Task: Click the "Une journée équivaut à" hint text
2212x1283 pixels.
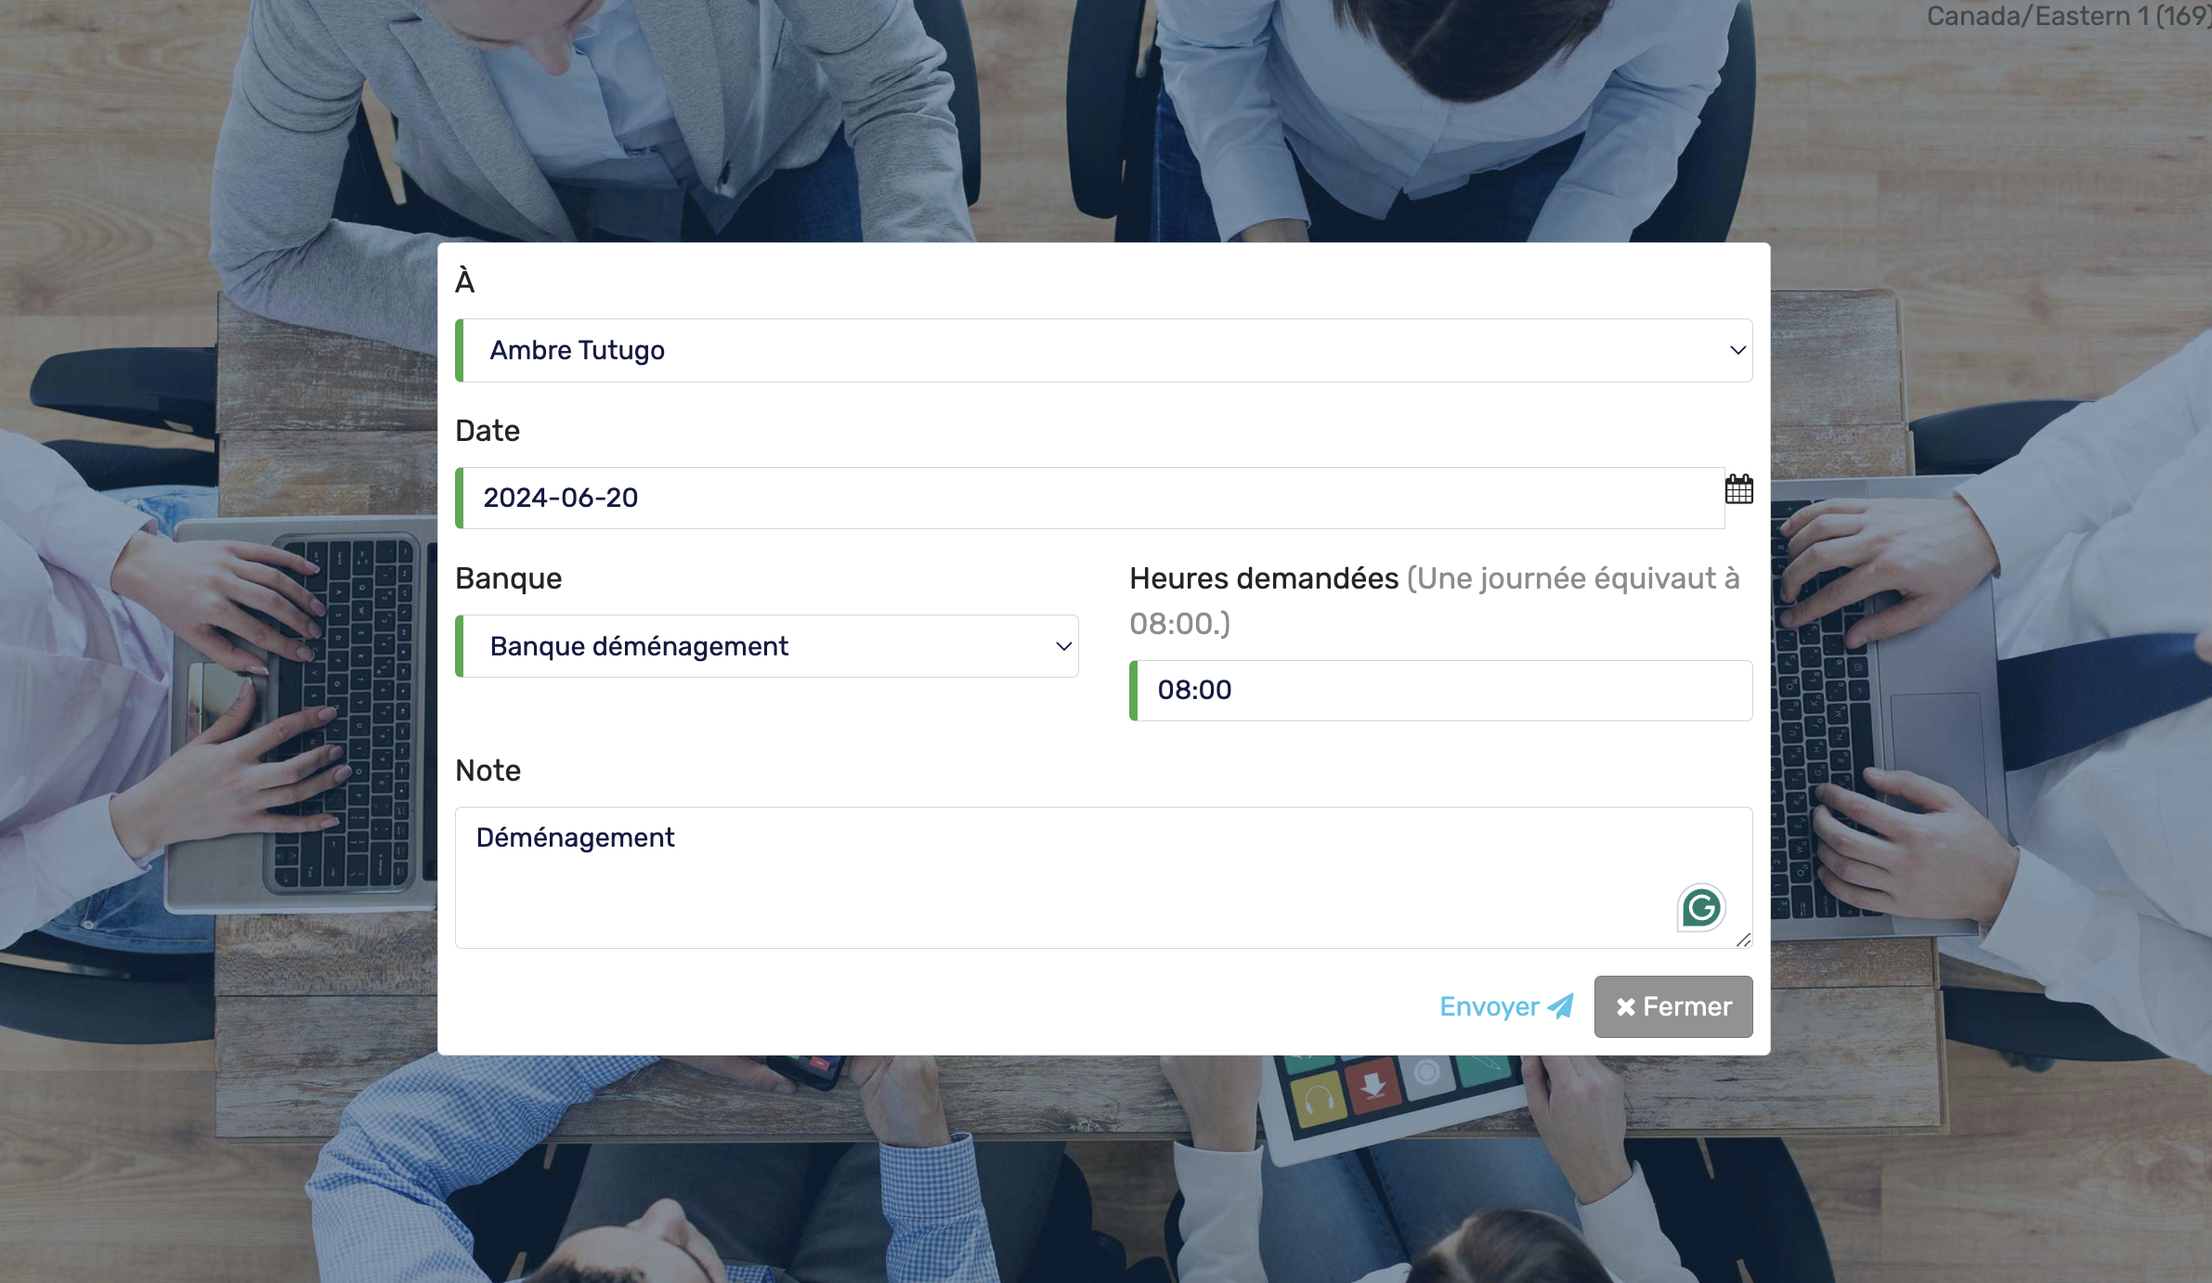Action: point(1572,578)
